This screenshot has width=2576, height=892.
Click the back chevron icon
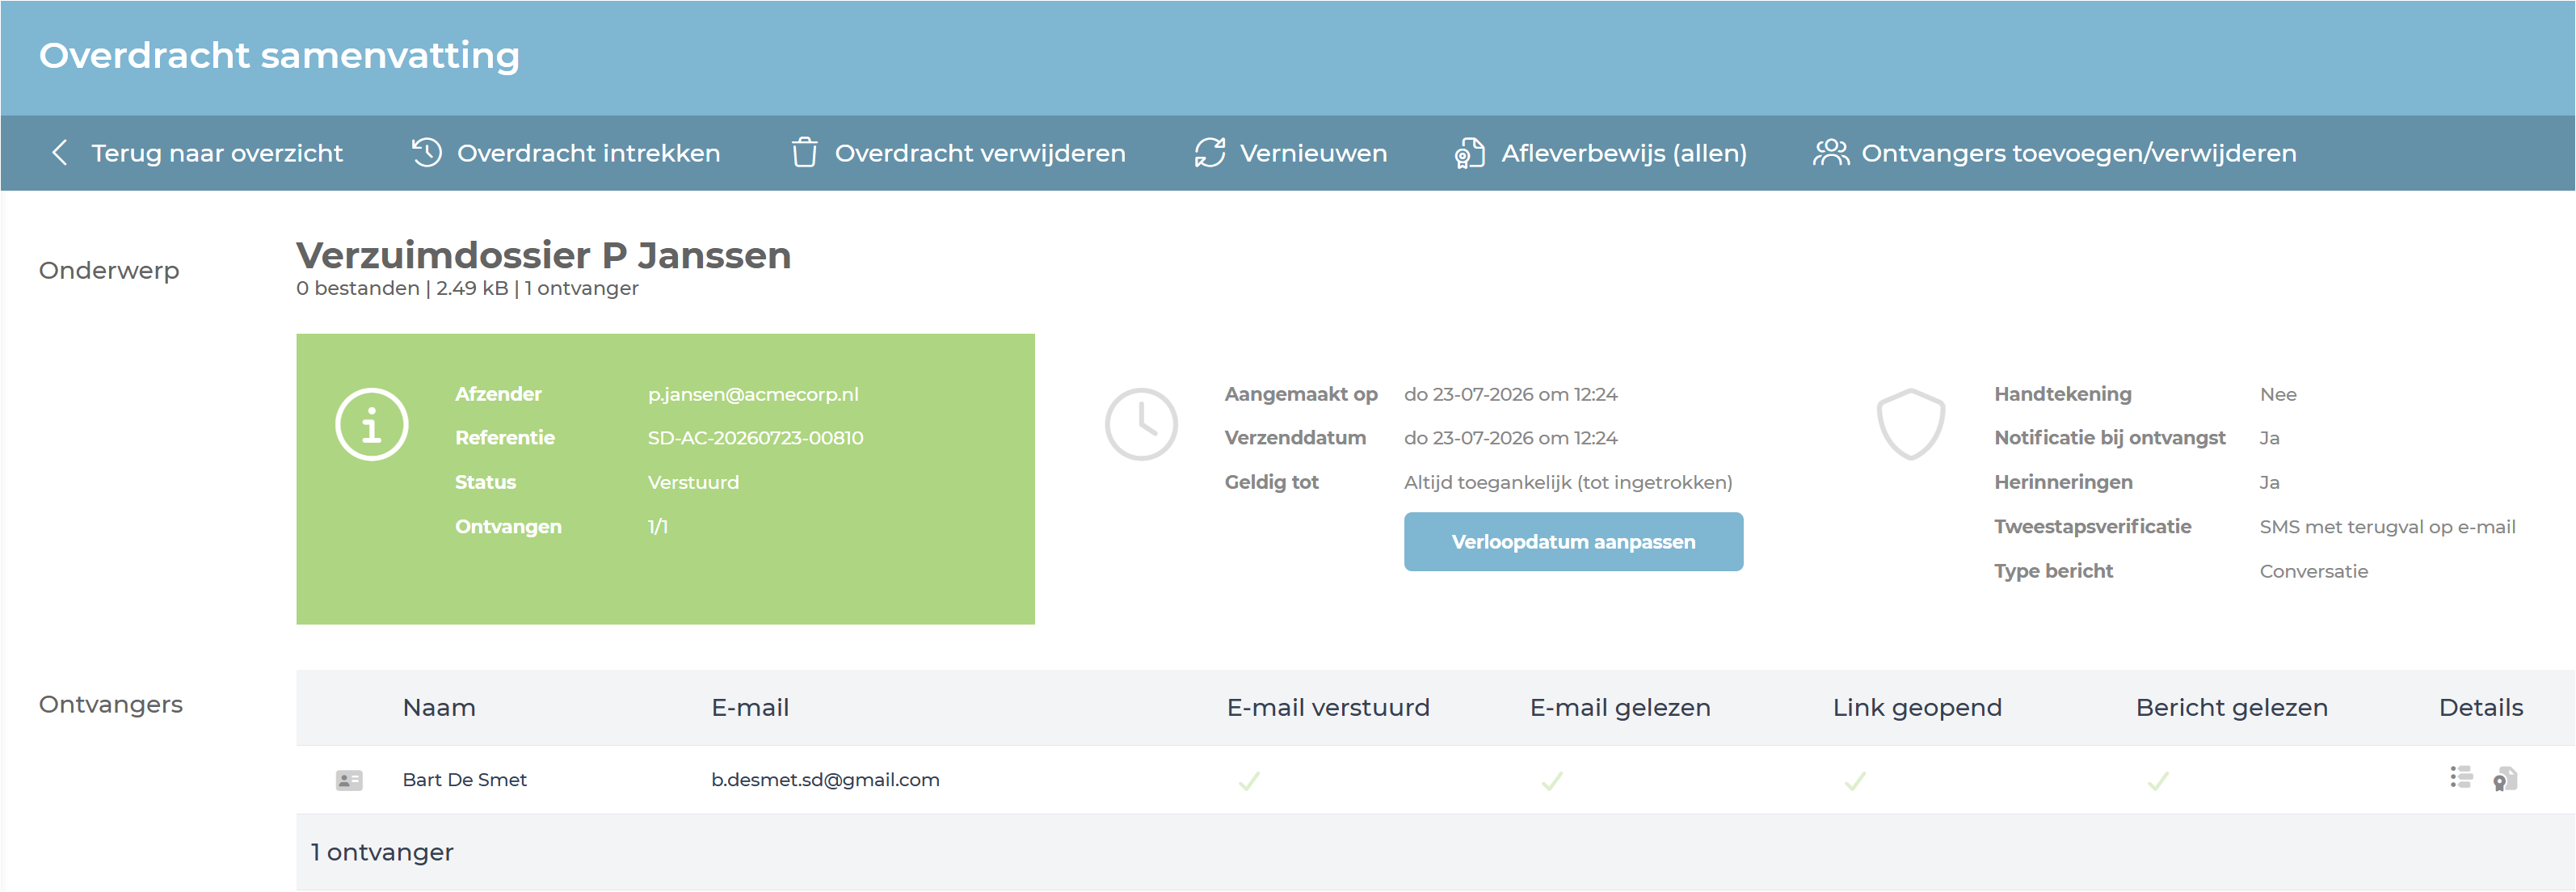point(60,153)
